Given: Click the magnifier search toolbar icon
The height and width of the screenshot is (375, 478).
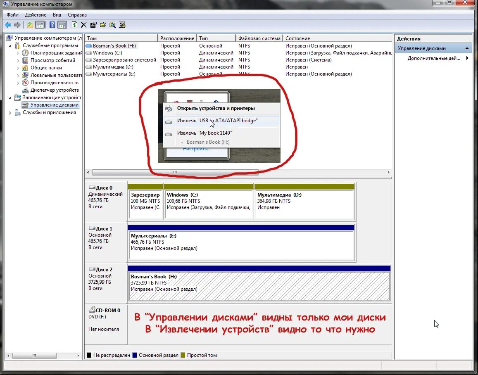Looking at the screenshot, I should click(112, 25).
